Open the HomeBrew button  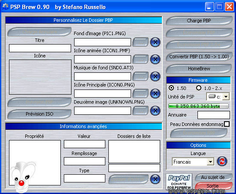pyautogui.click(x=199, y=69)
